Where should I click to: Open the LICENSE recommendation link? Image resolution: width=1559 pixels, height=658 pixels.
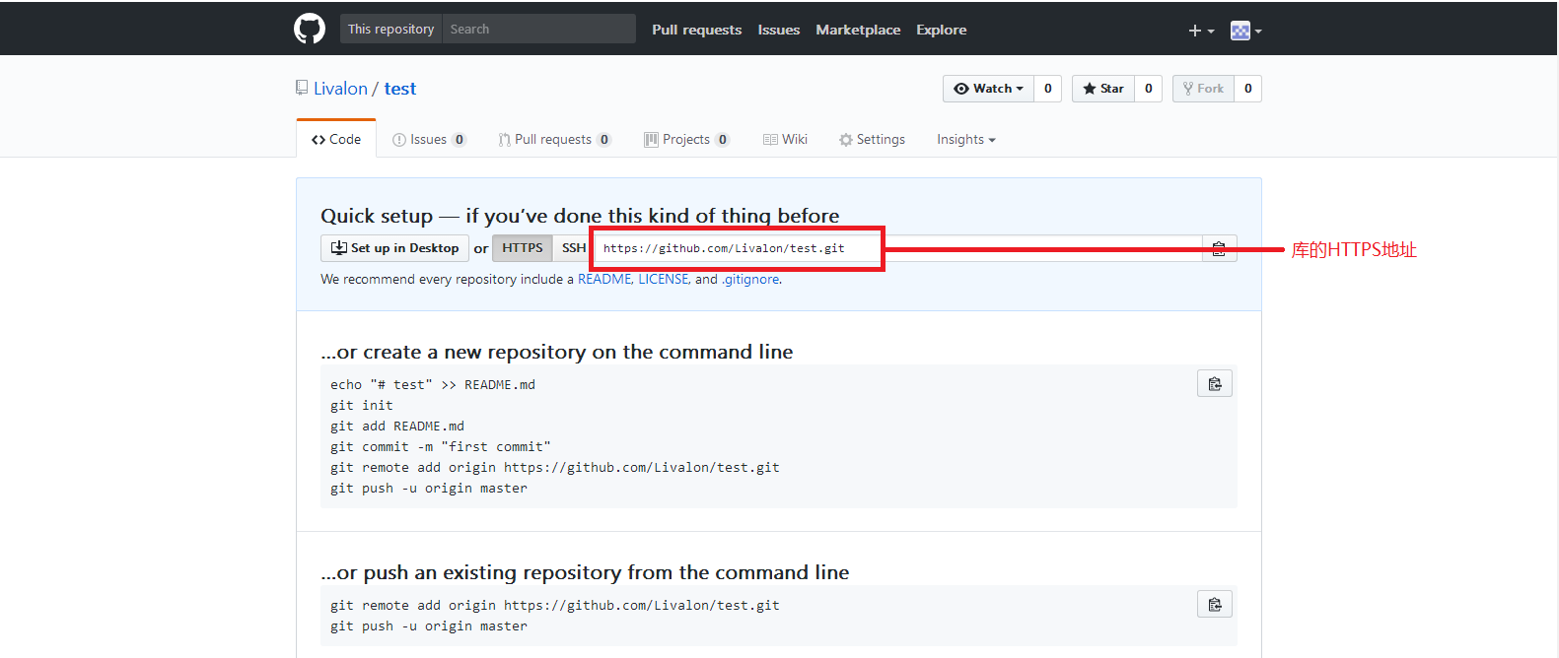coord(664,279)
